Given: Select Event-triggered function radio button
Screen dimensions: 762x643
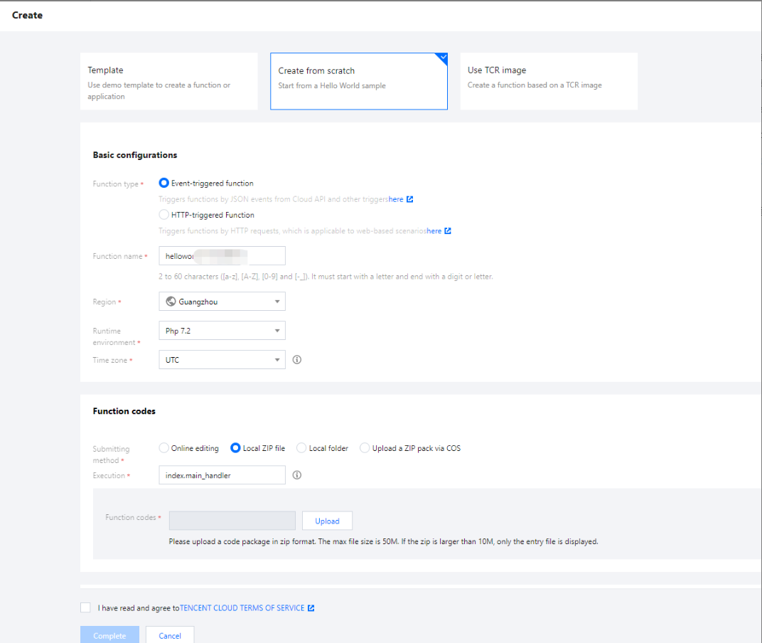Looking at the screenshot, I should coord(164,184).
